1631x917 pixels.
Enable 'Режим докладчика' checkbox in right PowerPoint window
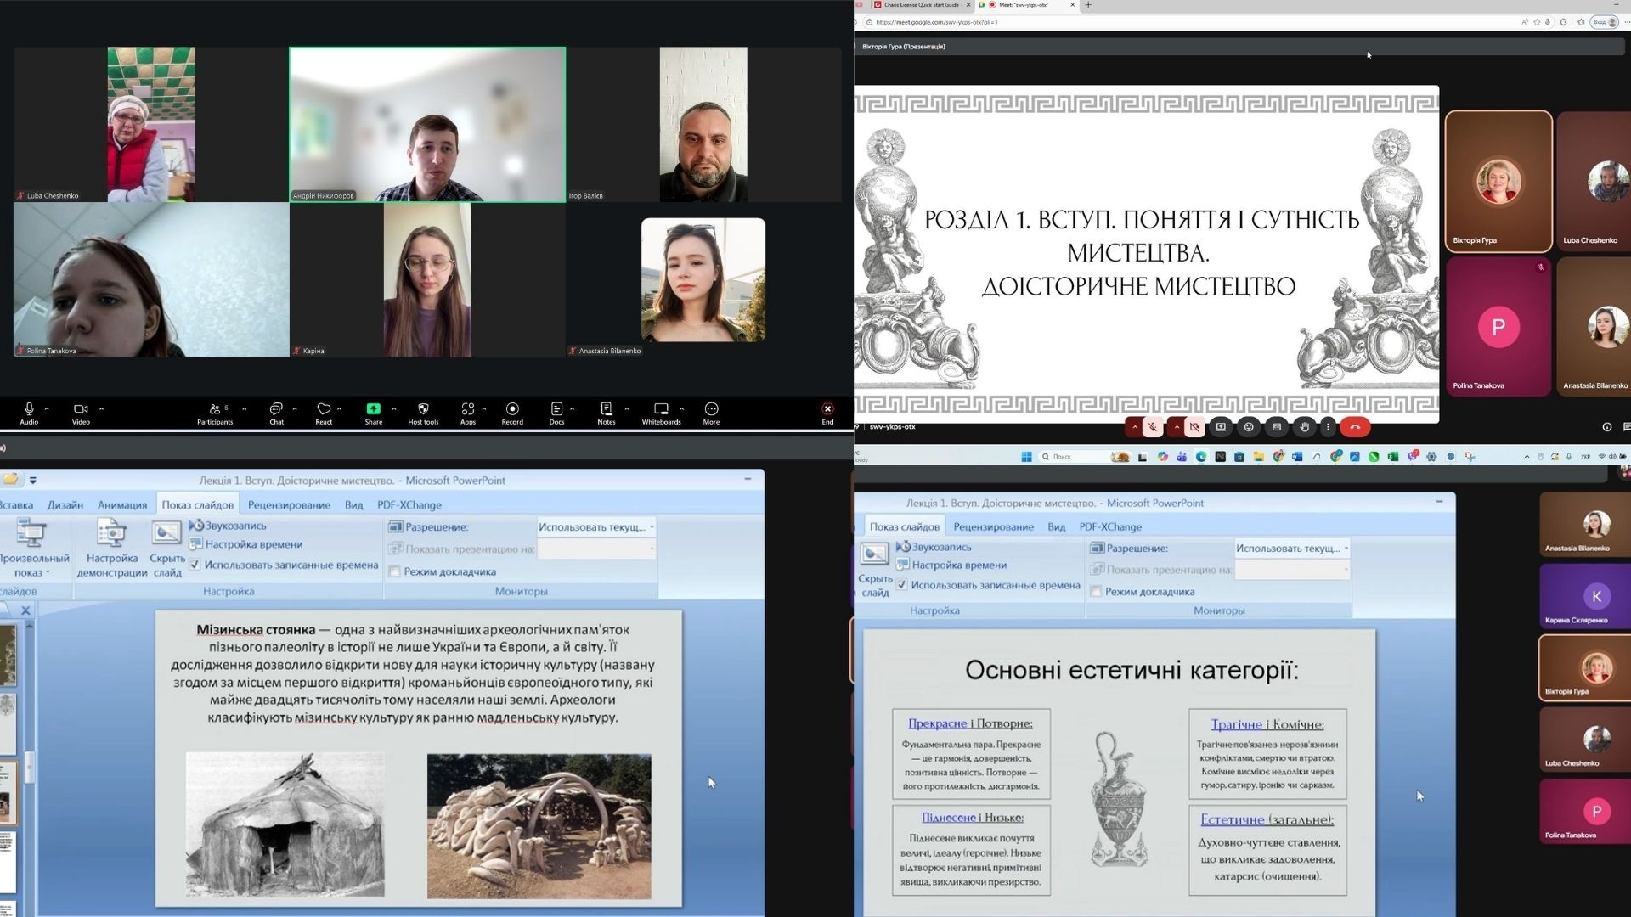(1096, 592)
